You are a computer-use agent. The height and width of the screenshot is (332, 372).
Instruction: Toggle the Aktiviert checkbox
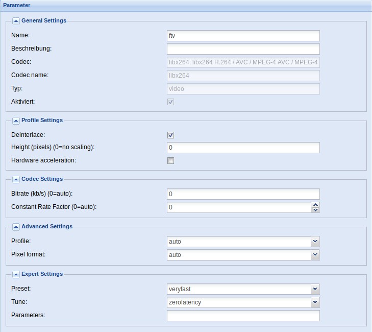[x=170, y=102]
